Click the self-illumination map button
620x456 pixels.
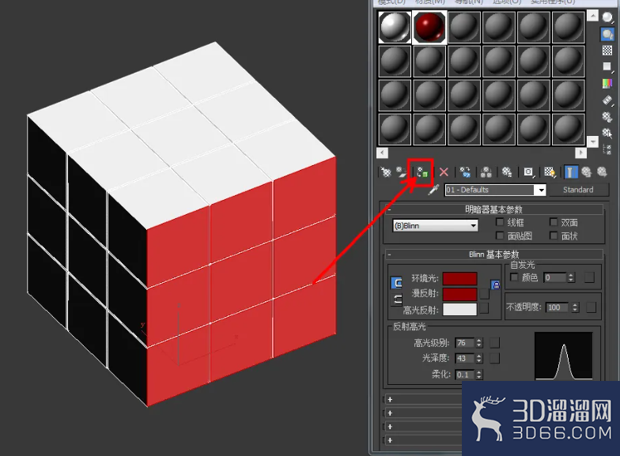589,277
